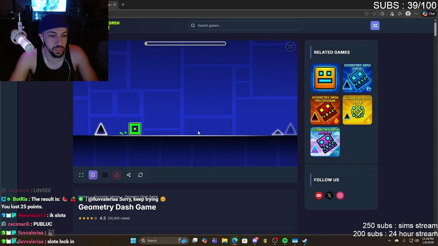Open the QR code icon below the game
Image resolution: width=438 pixels, height=246 pixels.
click(105, 175)
